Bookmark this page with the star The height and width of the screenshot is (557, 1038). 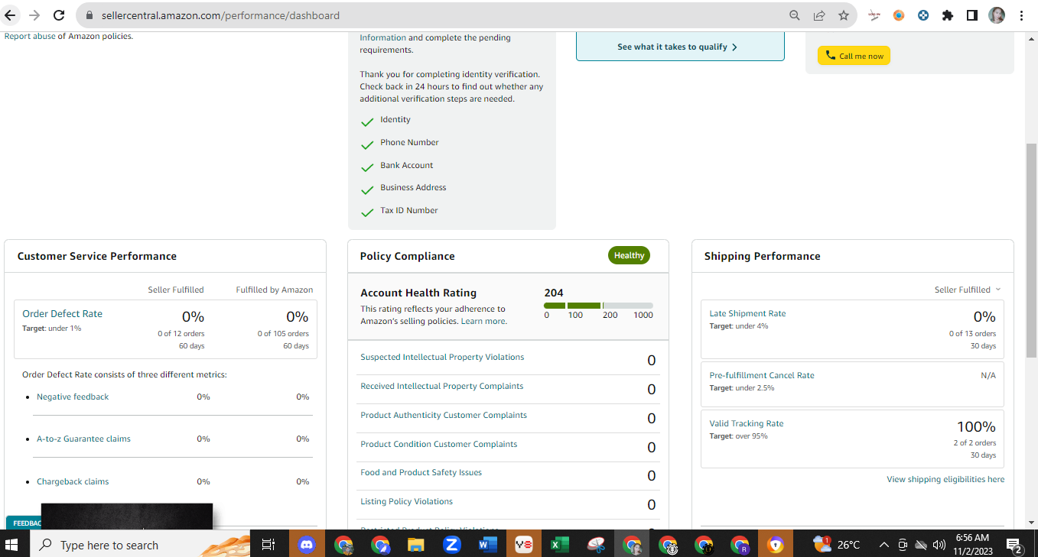[x=844, y=15]
